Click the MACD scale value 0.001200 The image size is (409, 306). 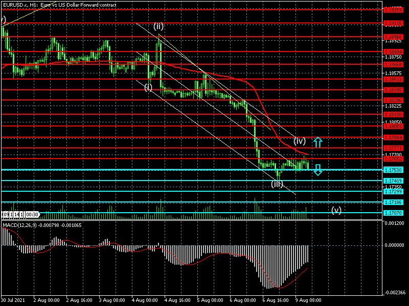point(394,223)
